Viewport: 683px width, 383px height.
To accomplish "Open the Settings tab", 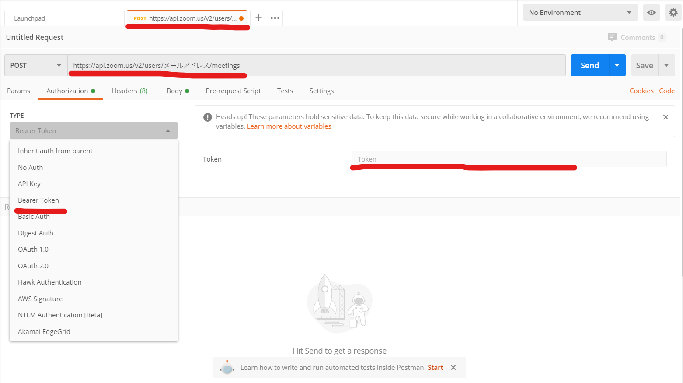I will pos(321,91).
